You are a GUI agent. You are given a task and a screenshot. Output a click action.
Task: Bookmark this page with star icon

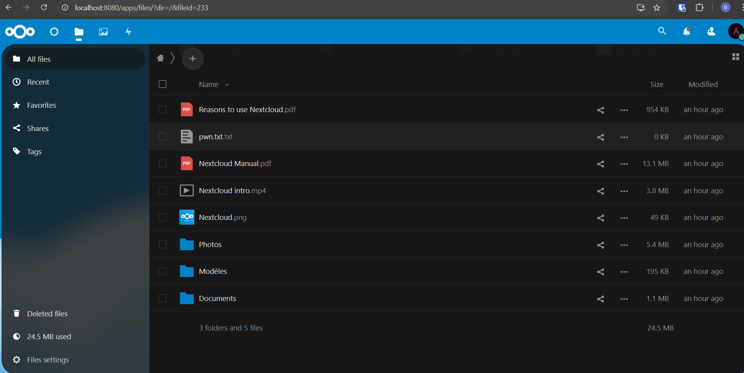coord(657,7)
